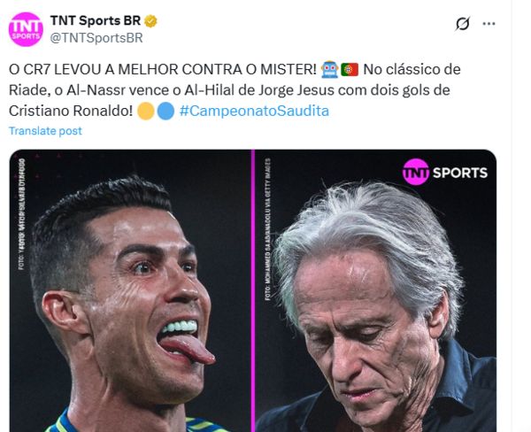Viewport: 531px width, 432px height.
Task: Open the left photo of tongue-out player
Action: 130,290
